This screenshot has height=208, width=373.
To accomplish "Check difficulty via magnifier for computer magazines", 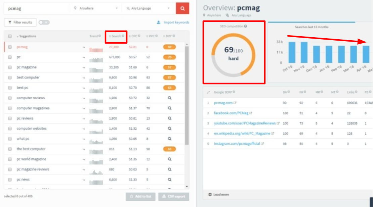I will 170,108.
